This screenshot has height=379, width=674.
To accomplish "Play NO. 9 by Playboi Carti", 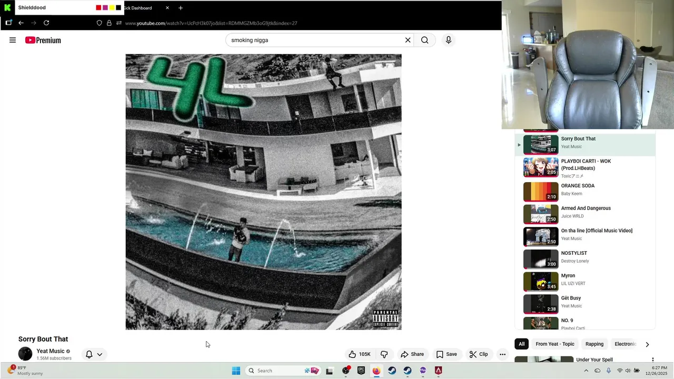I will pyautogui.click(x=585, y=323).
